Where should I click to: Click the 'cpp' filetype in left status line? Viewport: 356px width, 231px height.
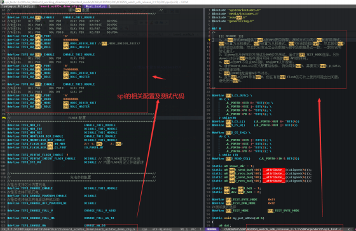[144, 229]
